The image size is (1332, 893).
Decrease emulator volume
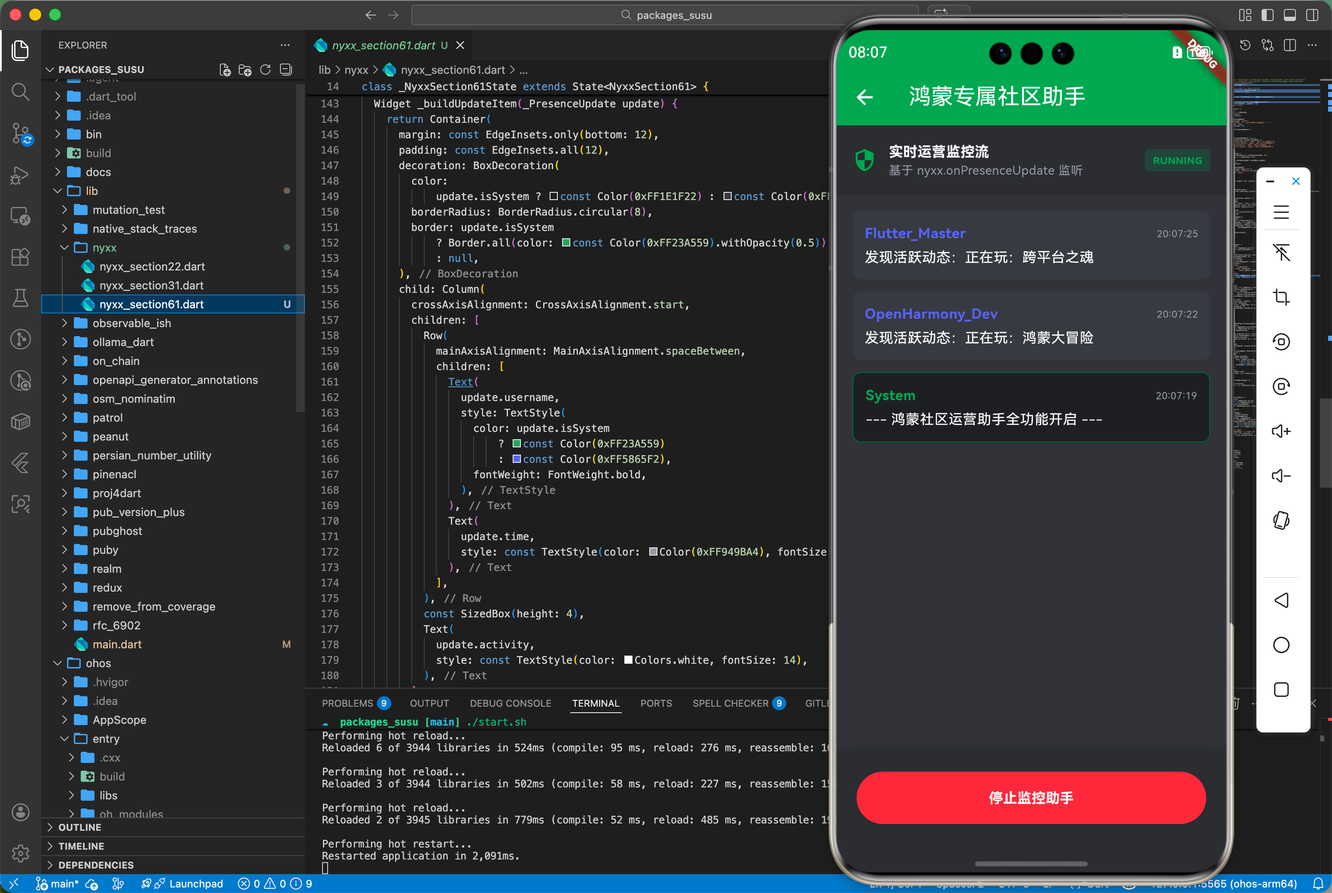(x=1281, y=476)
